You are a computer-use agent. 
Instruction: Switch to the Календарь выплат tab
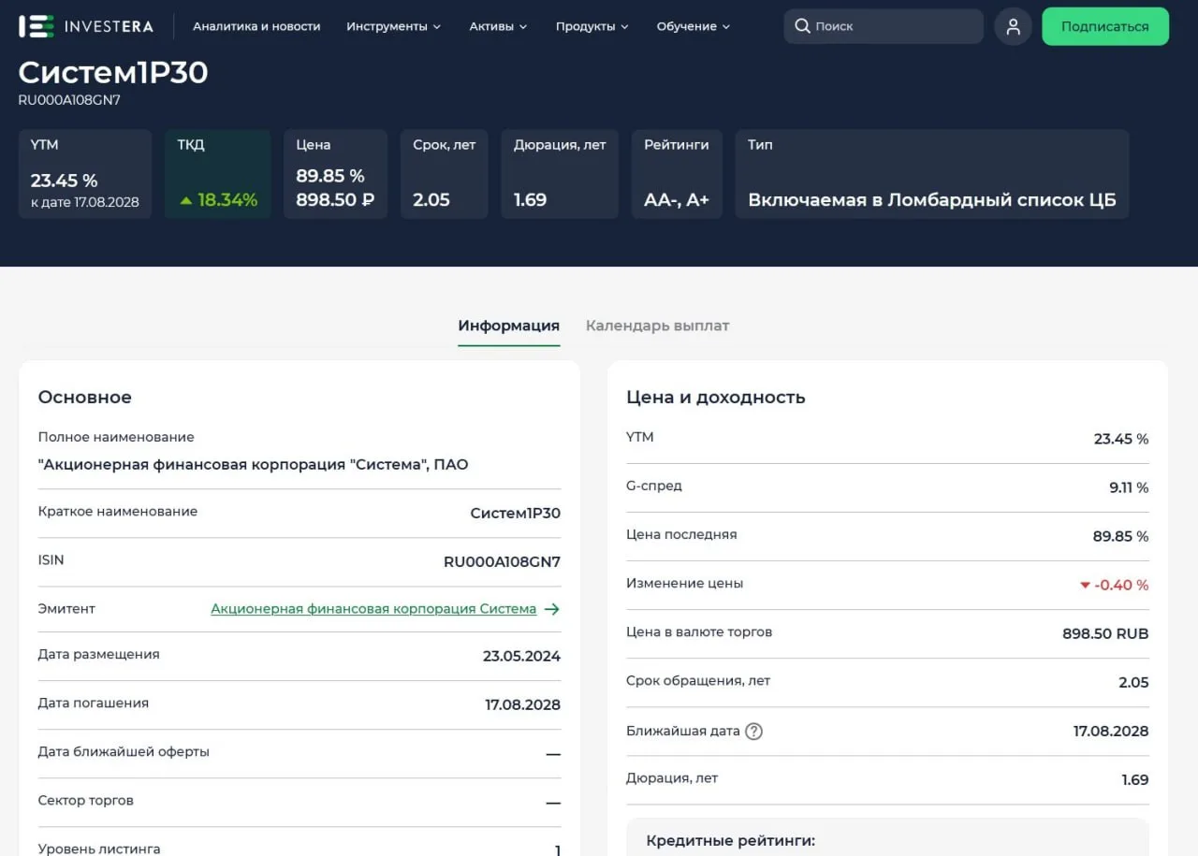pyautogui.click(x=657, y=326)
